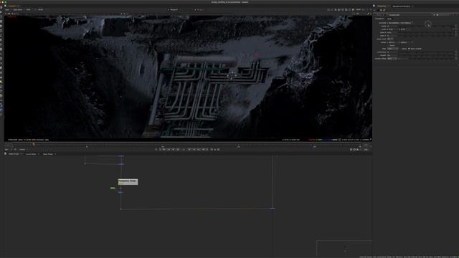Viewport: 459px width, 258px height.
Task: Open the rgba channel layer dropdown in viewer
Action: 8,9
